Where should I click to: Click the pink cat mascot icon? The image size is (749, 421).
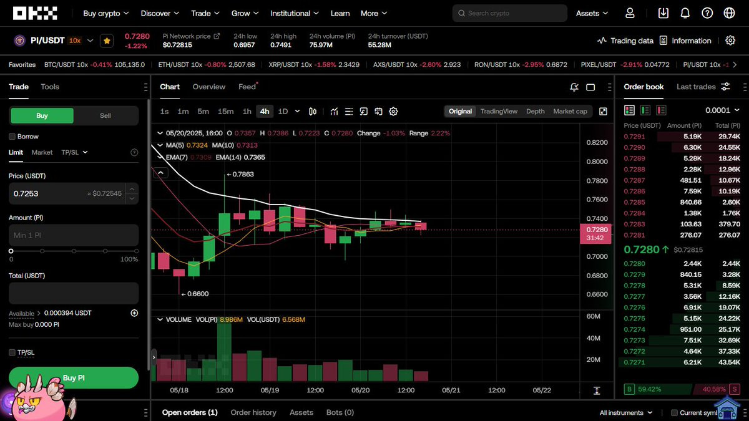coord(37,398)
